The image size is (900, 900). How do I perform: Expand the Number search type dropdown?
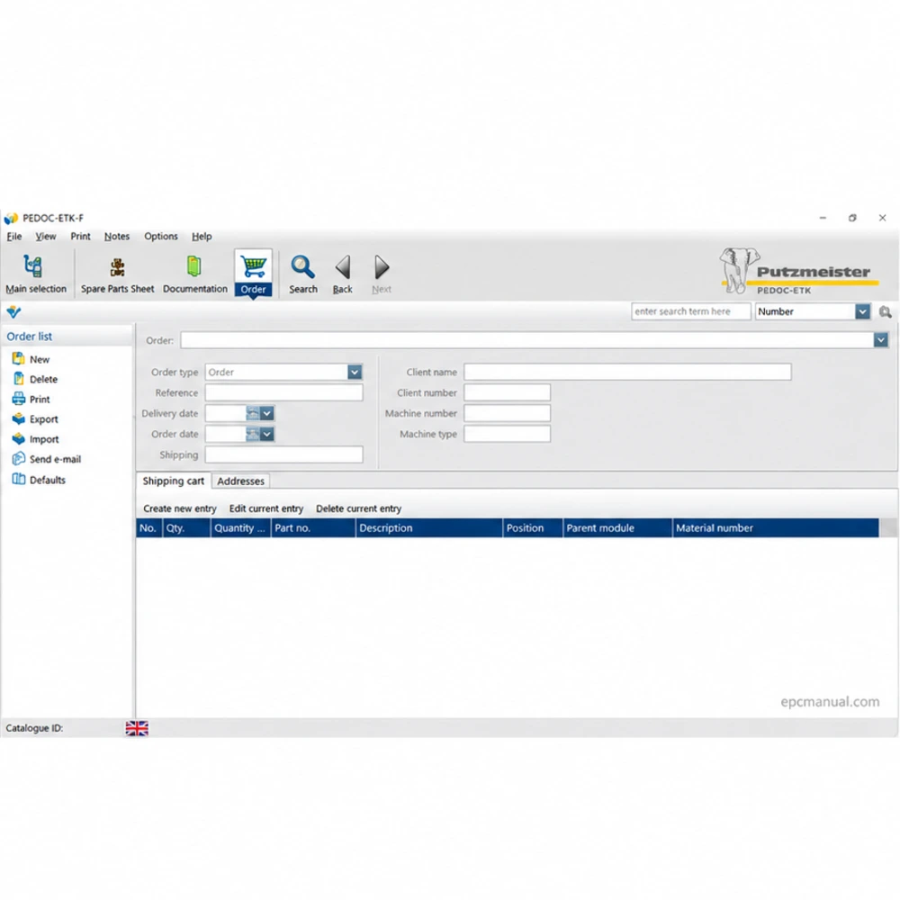862,311
